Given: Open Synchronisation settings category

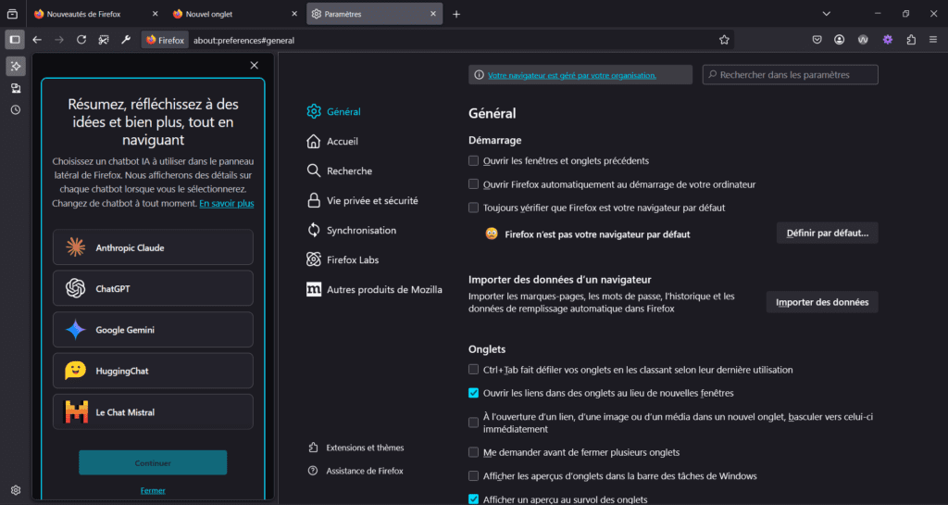Looking at the screenshot, I should (x=351, y=230).
